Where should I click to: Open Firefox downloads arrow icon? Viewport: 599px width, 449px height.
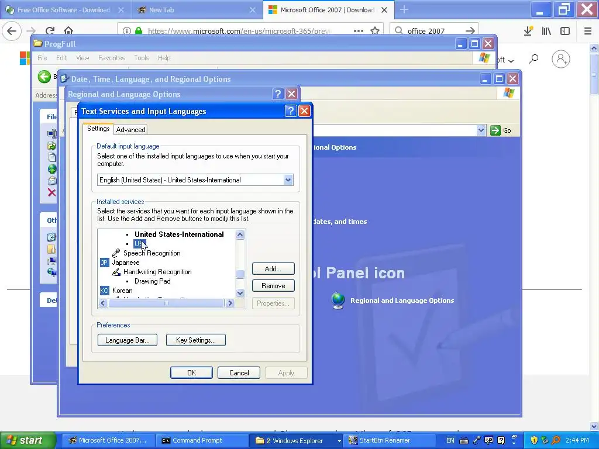tap(528, 31)
